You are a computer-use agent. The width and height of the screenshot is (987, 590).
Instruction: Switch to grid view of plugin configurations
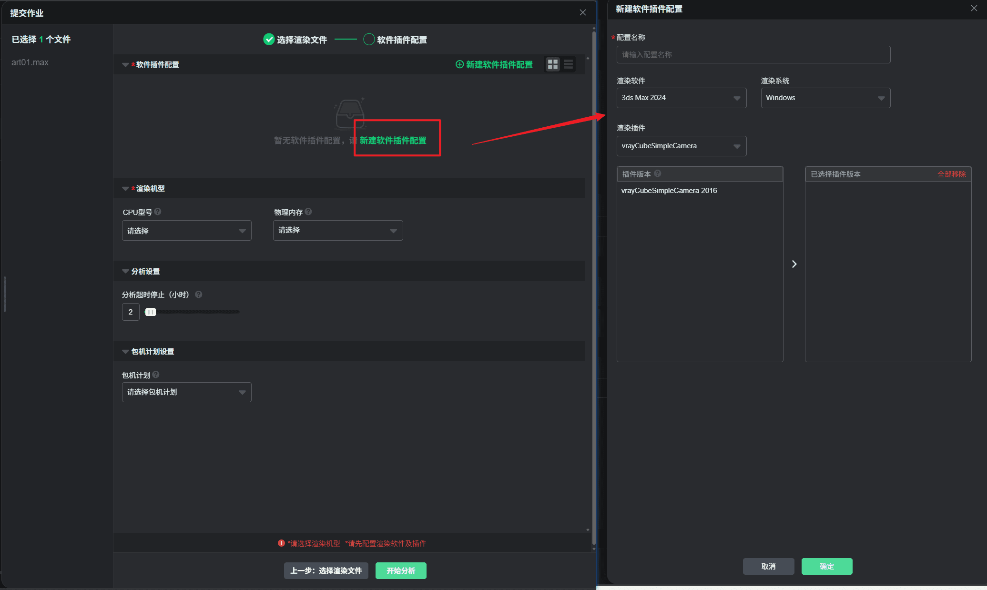point(552,64)
